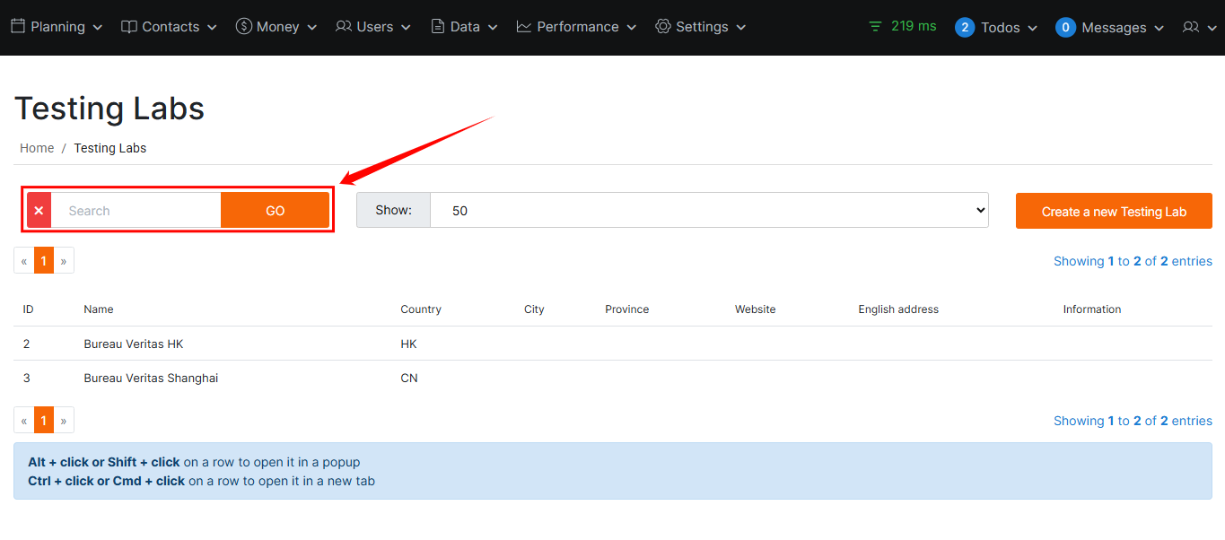Open the Show entries count dropdown
The height and width of the screenshot is (540, 1225).
click(x=708, y=211)
